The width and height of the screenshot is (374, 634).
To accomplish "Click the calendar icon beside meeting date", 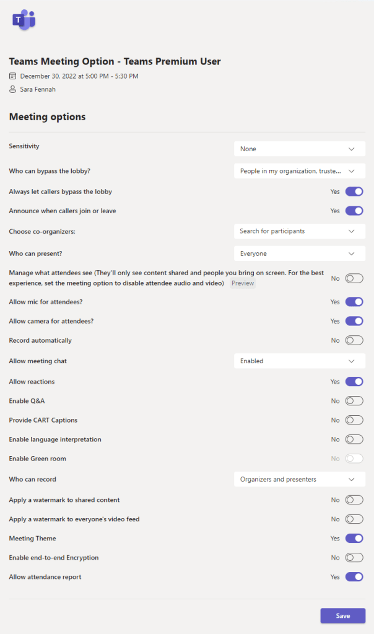I will click(13, 76).
